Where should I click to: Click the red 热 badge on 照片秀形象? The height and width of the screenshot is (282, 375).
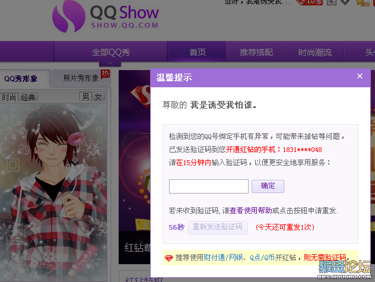tap(105, 74)
